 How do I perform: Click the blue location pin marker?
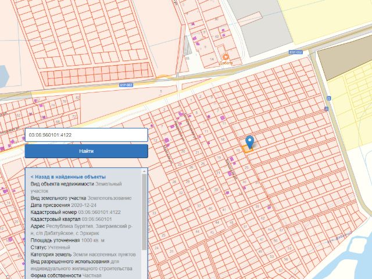coord(249,142)
